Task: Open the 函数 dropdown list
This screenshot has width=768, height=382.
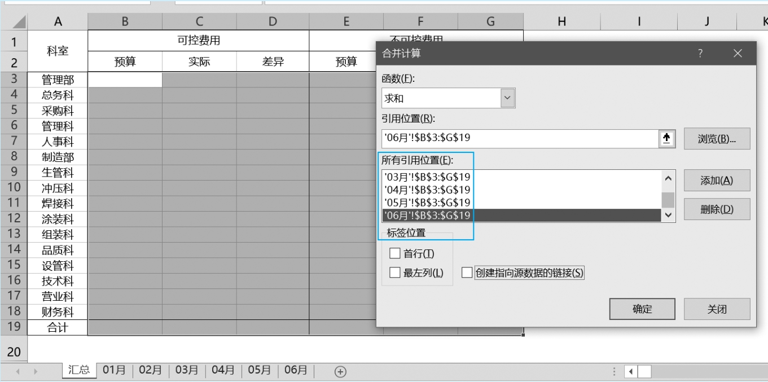Action: pos(508,98)
